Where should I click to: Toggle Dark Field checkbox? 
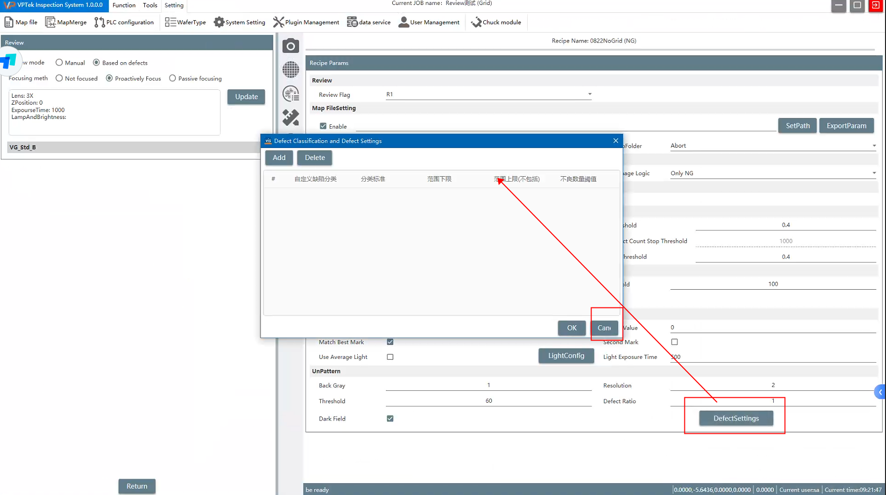click(390, 419)
